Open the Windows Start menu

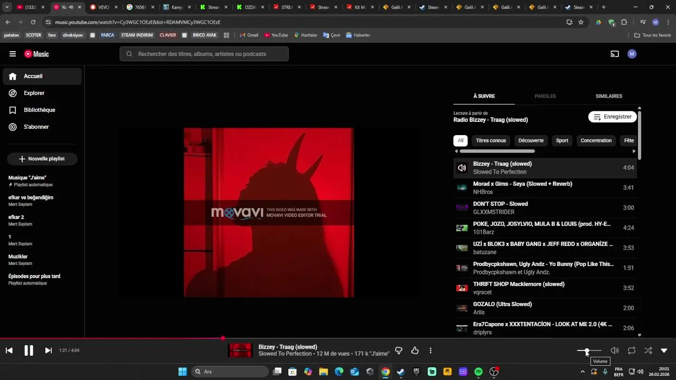pos(182,372)
